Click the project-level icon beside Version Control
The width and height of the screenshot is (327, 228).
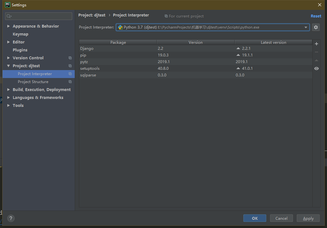[x=70, y=58]
